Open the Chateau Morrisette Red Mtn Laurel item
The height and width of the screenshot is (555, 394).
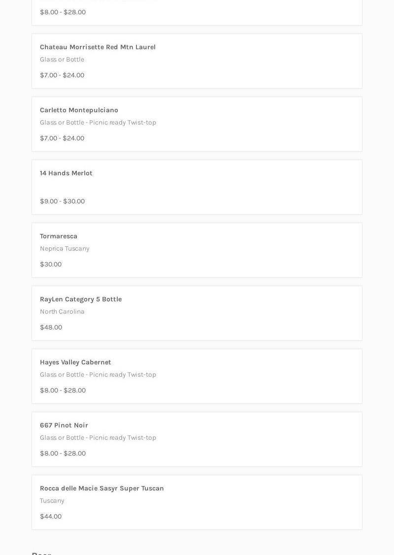(x=98, y=47)
